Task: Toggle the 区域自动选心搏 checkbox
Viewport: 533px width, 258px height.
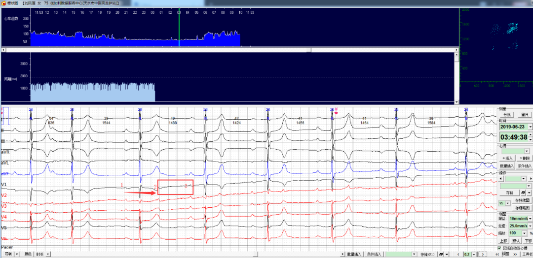Action: (499, 248)
